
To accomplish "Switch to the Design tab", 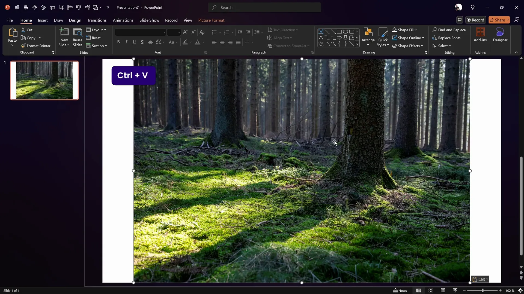I will (75, 20).
